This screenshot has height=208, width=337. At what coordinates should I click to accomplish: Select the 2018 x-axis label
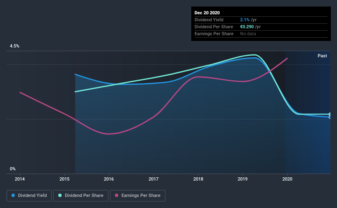(198, 179)
